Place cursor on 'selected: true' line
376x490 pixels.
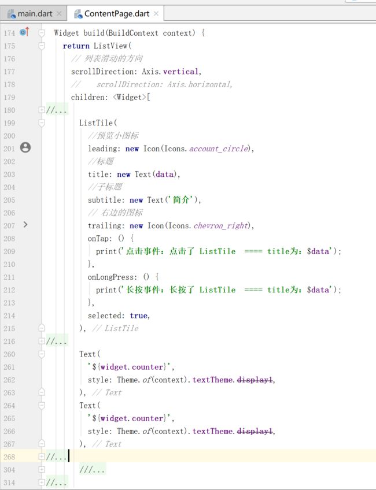(x=119, y=315)
